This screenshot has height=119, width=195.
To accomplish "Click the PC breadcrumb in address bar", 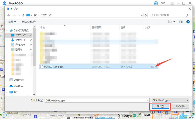I will [35, 15].
